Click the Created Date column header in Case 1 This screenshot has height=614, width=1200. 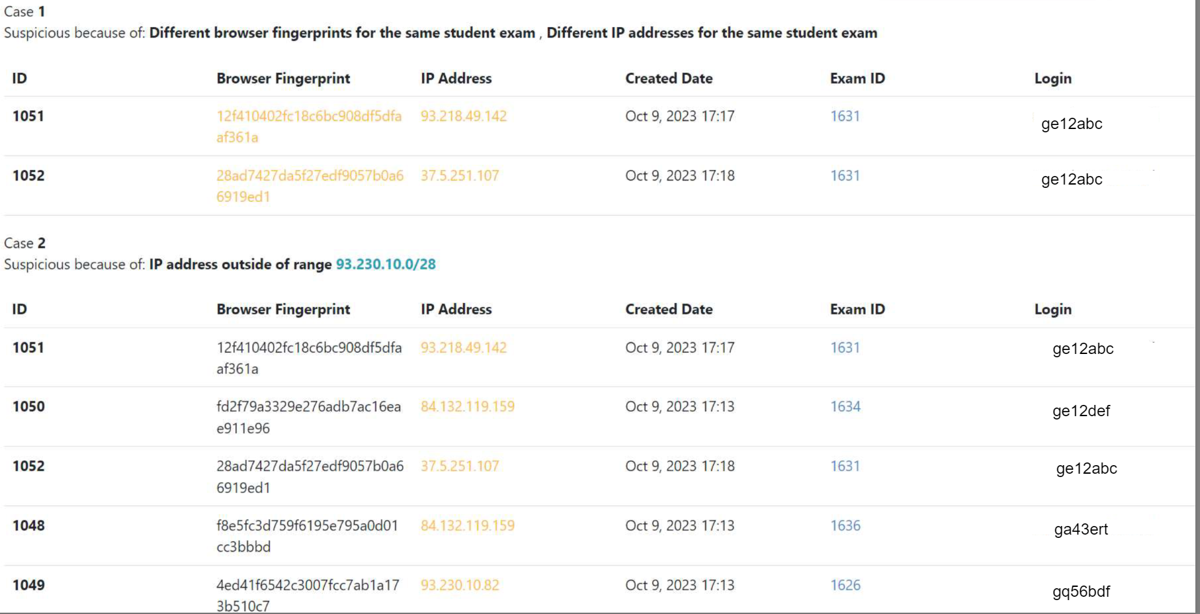point(668,78)
